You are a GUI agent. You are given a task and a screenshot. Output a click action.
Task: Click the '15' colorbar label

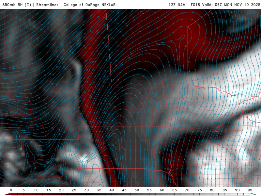click(49, 190)
